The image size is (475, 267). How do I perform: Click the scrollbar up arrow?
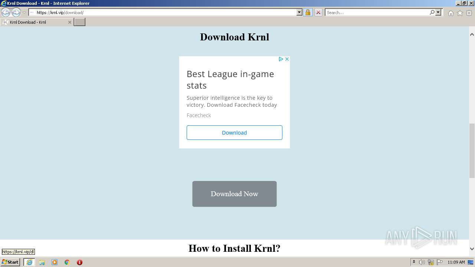click(x=472, y=34)
